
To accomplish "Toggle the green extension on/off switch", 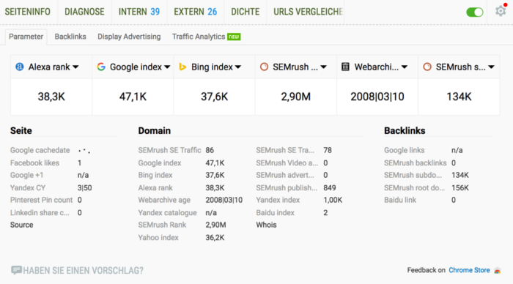I will [474, 12].
